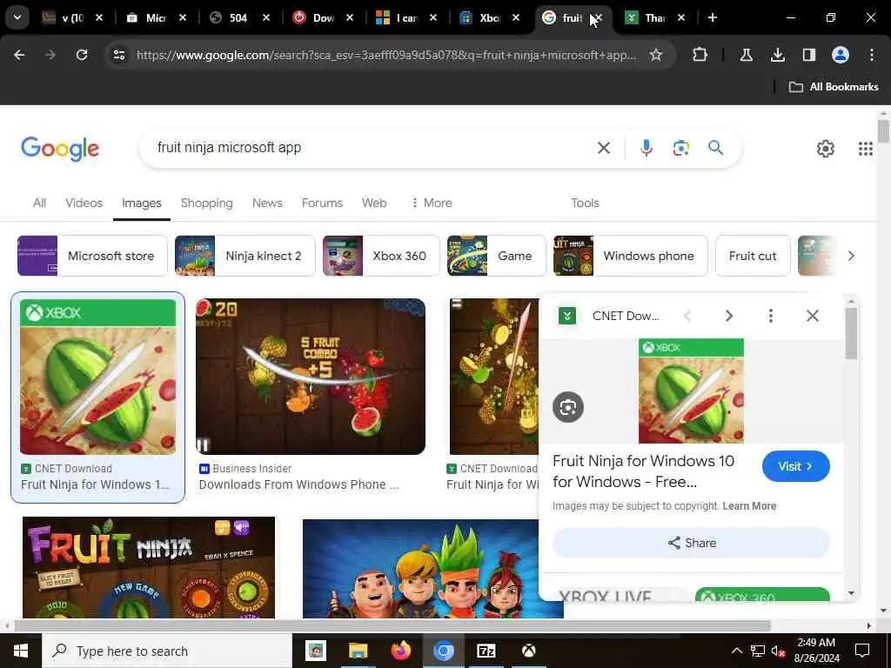Go to the next image in preview
The height and width of the screenshot is (668, 891).
[x=729, y=316]
